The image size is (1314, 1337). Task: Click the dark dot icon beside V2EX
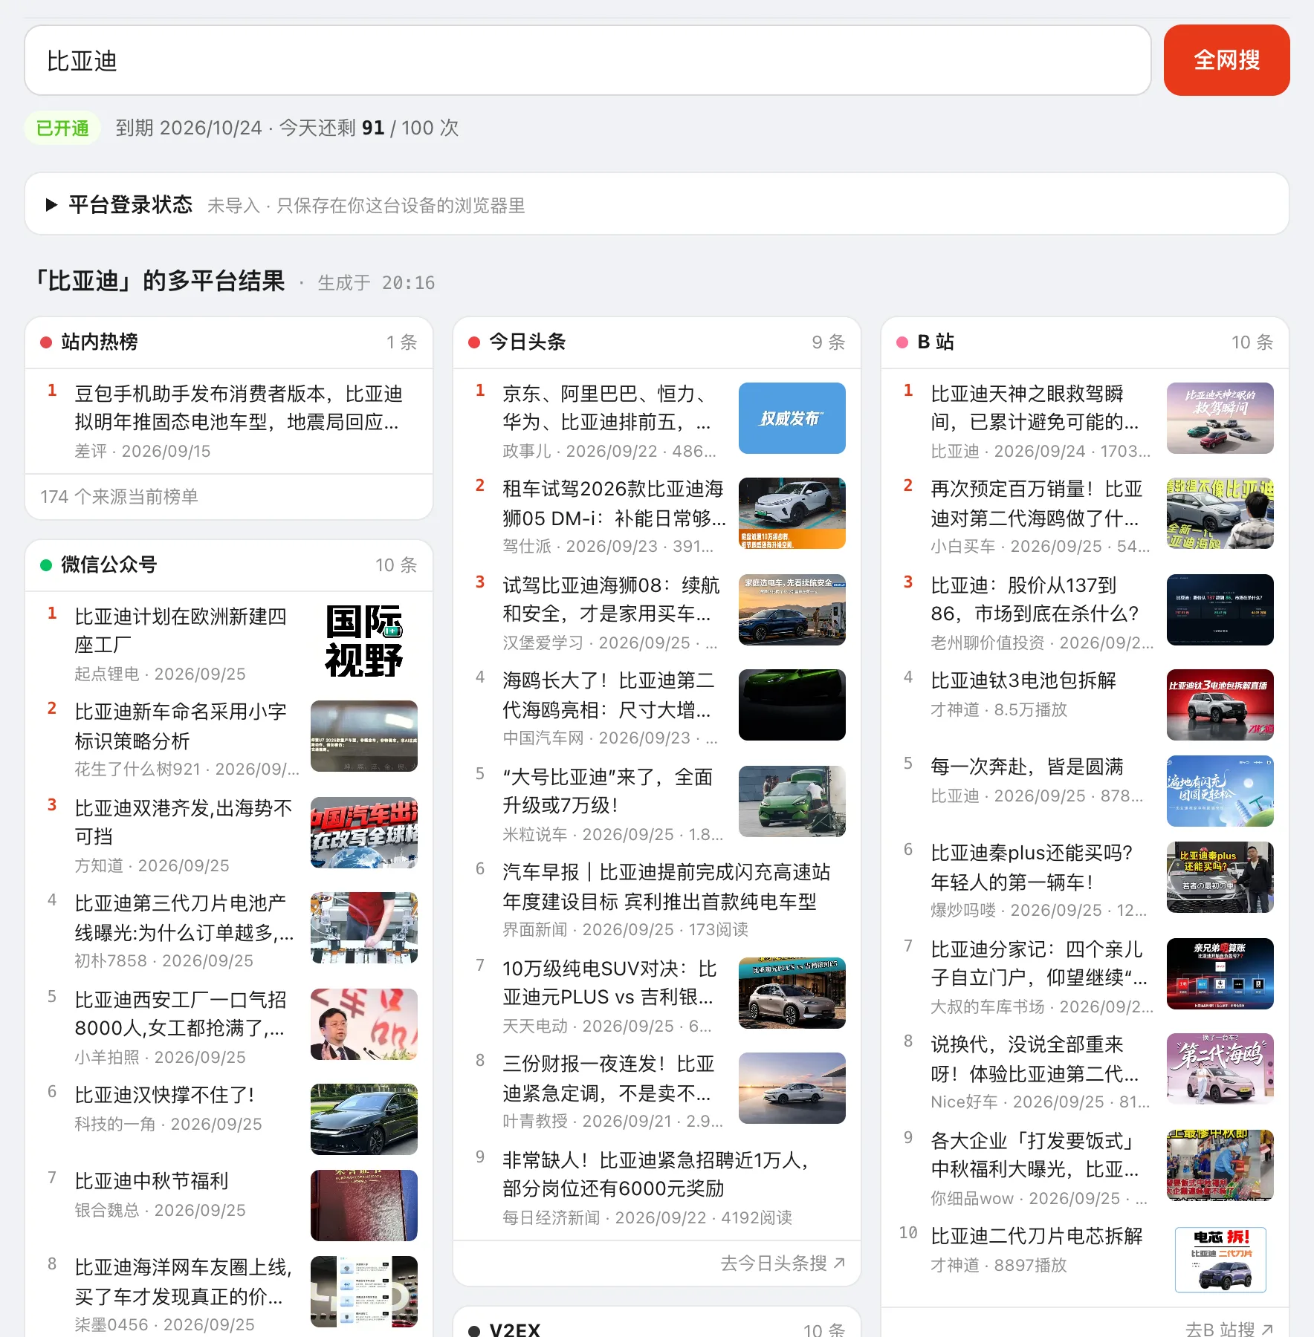pyautogui.click(x=474, y=1330)
